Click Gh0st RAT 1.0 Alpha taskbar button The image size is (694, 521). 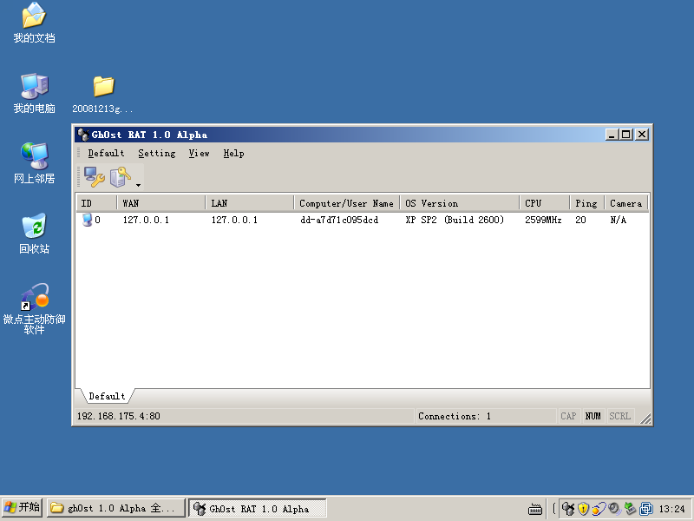pos(258,508)
